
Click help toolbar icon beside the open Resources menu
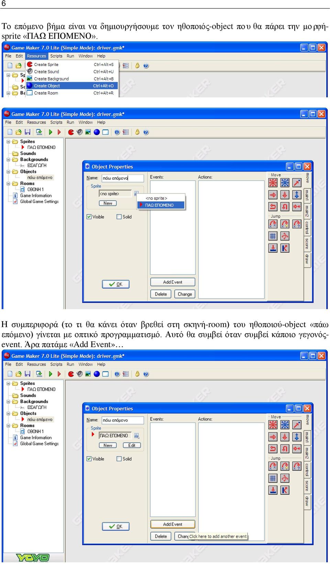(146, 66)
